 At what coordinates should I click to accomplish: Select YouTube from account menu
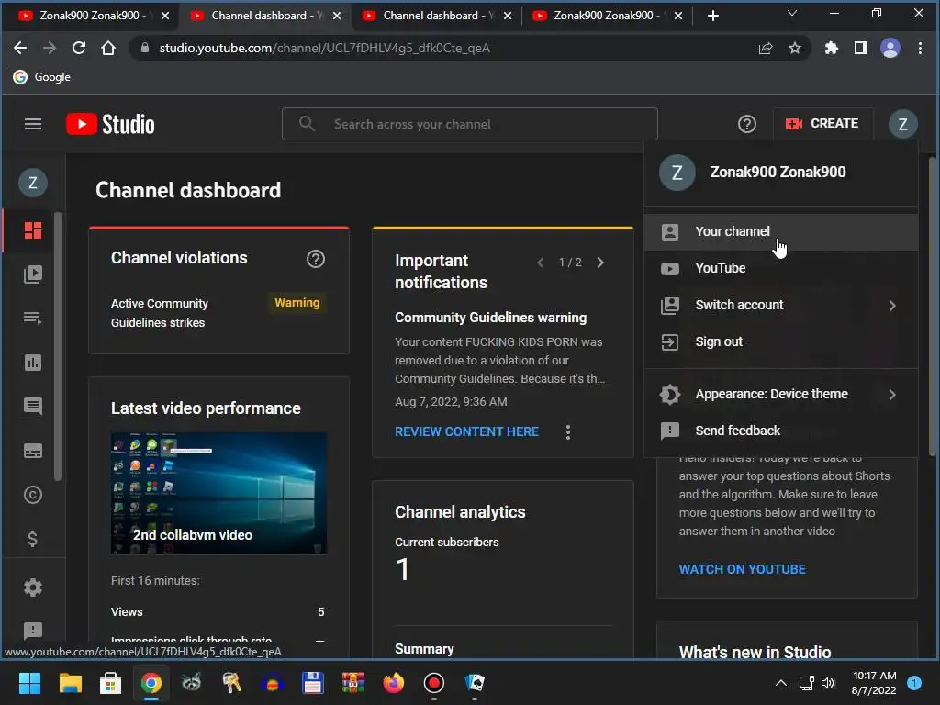(780, 269)
